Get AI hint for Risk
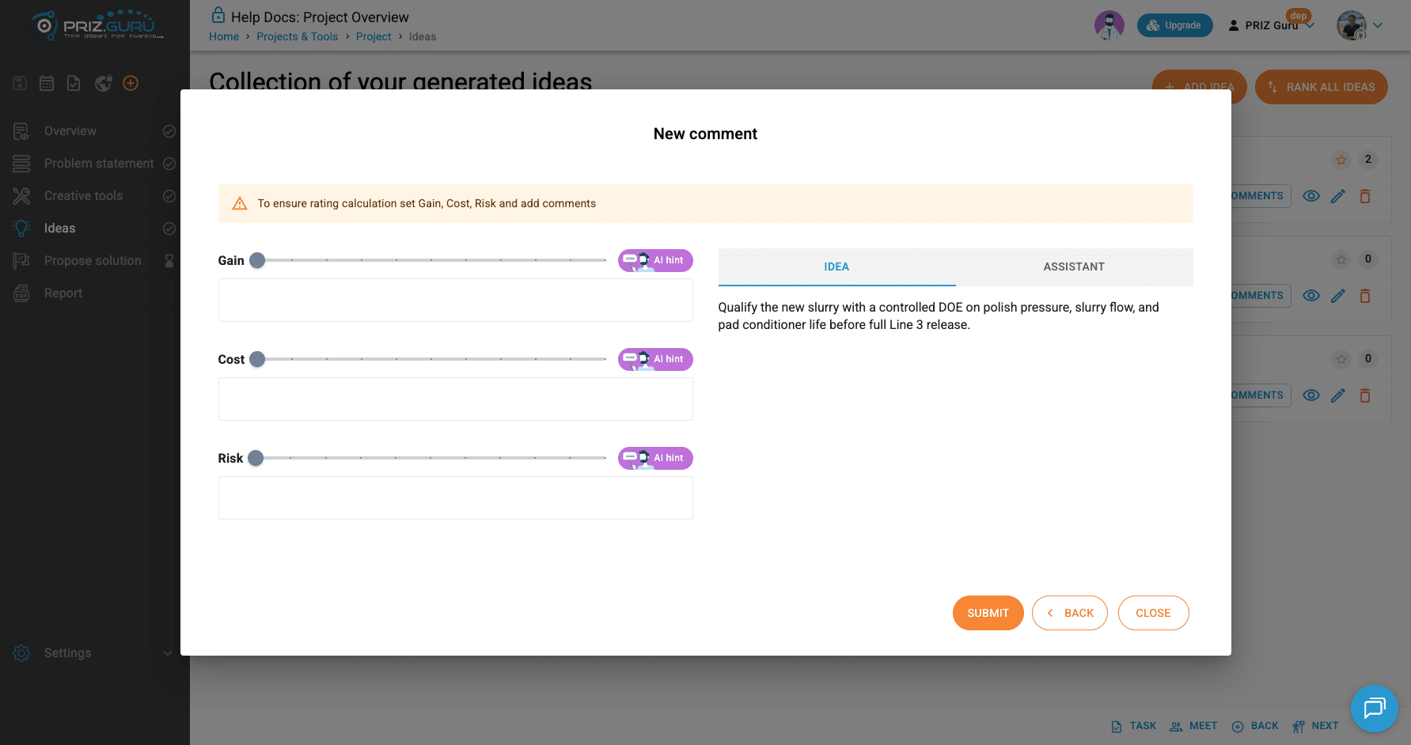Screen dimensions: 1411x745 (655, 458)
